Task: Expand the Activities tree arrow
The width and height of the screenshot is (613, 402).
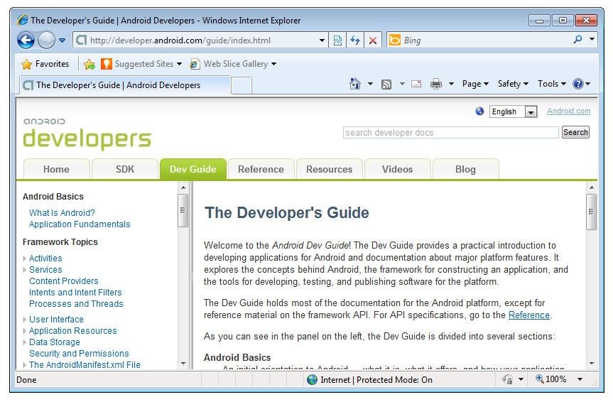Action: coord(25,259)
